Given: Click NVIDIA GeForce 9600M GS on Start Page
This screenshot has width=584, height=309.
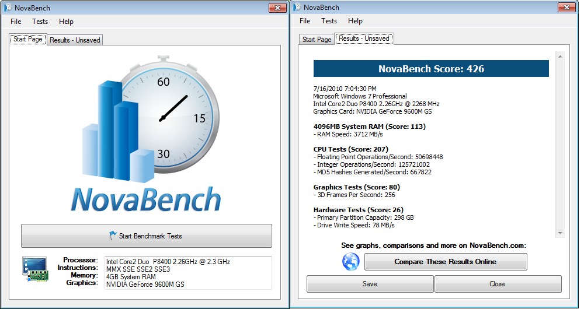Looking at the screenshot, I should [145, 285].
